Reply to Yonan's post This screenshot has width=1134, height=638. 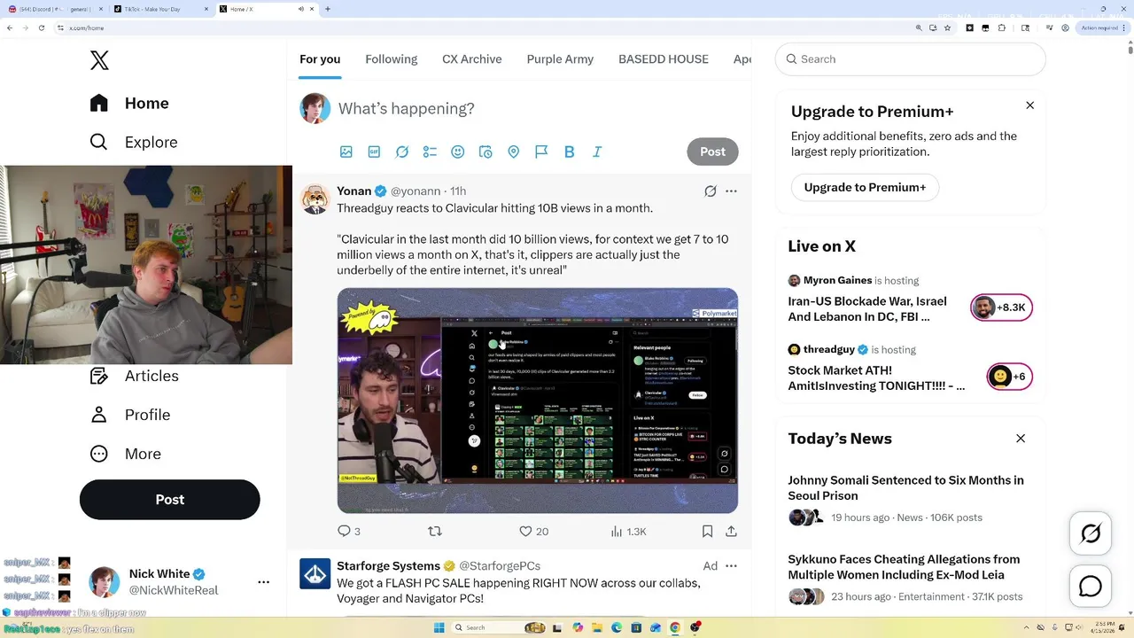(345, 531)
